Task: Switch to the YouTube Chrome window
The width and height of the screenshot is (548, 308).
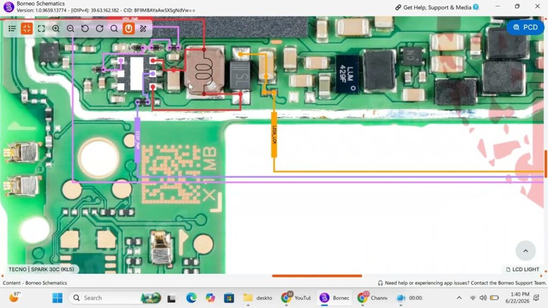Action: [296, 298]
